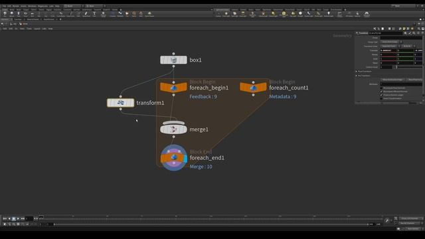Image resolution: width=425 pixels, height=239 pixels.
Task: Switch to the Tree View pane tab
Action: [x=18, y=19]
